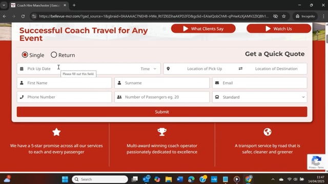
Task: Select the Single trip radio button
Action: (25, 55)
